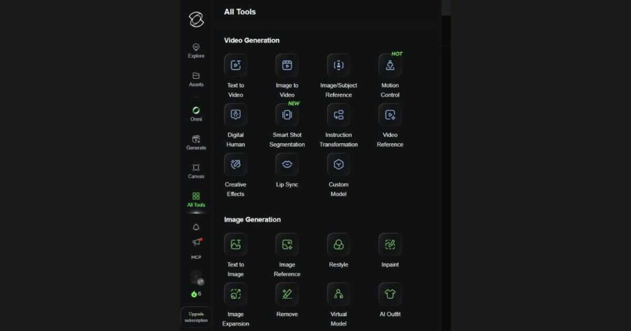Open the Digital Human tool
The height and width of the screenshot is (331, 631).
pos(235,126)
